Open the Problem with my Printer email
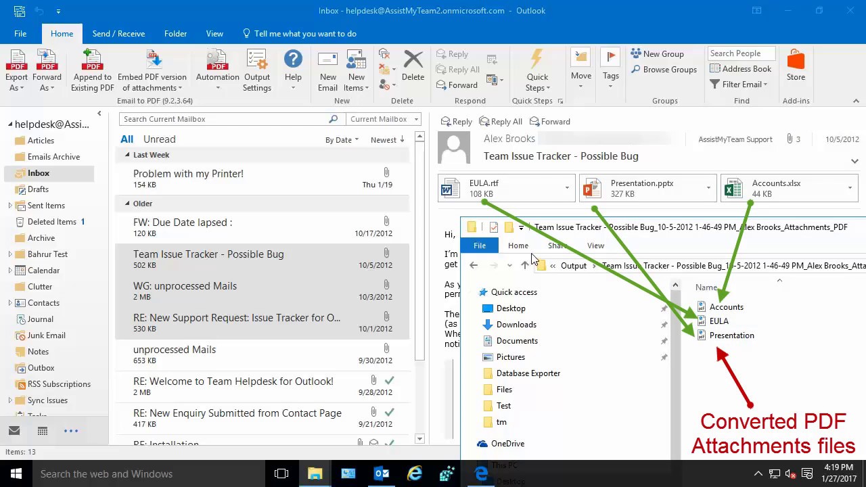866x487 pixels. tap(262, 179)
